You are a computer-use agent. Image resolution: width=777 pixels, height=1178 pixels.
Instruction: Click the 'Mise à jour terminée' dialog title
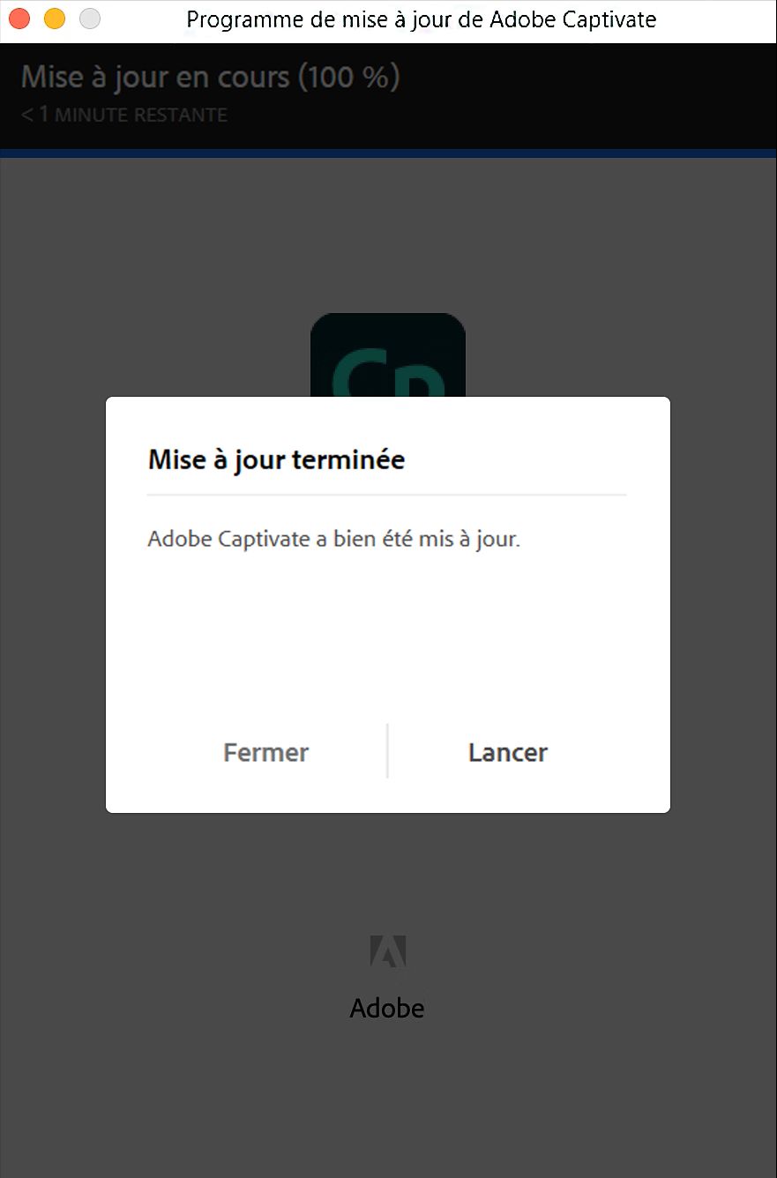pos(276,459)
